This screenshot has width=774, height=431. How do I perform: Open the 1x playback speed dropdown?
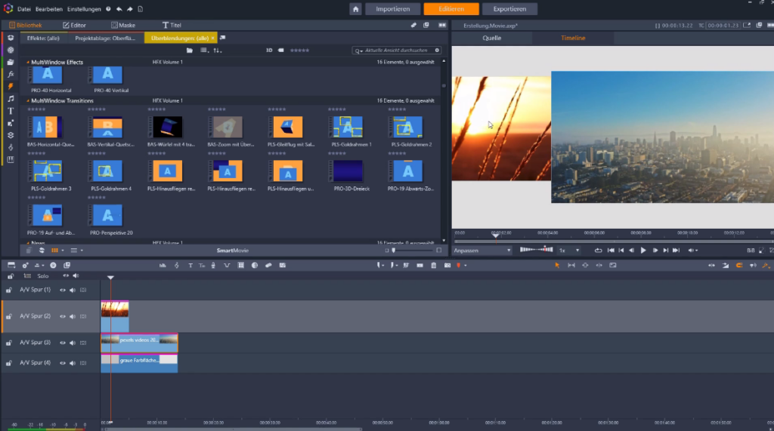click(568, 251)
